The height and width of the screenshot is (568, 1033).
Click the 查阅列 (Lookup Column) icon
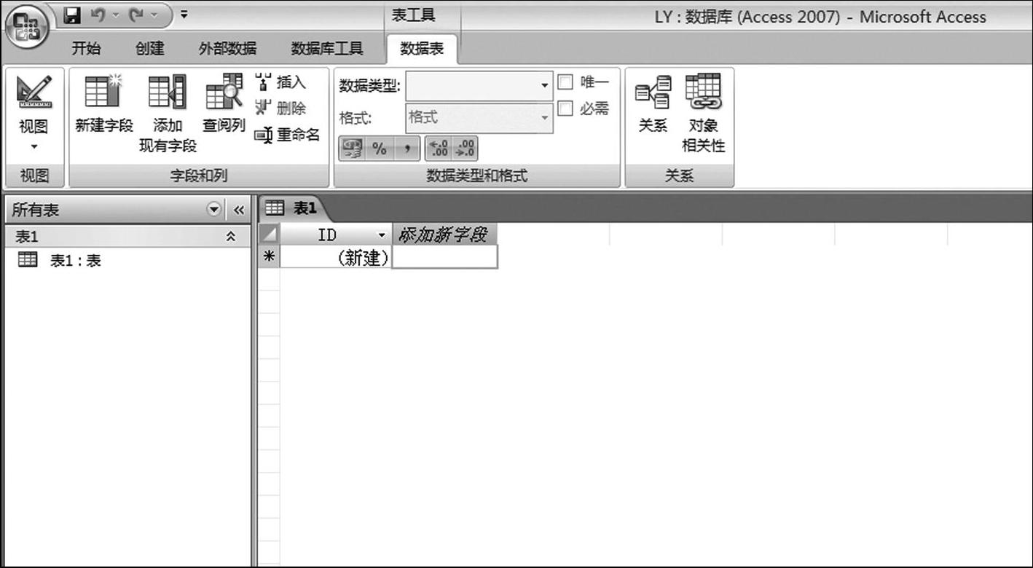pos(224,92)
